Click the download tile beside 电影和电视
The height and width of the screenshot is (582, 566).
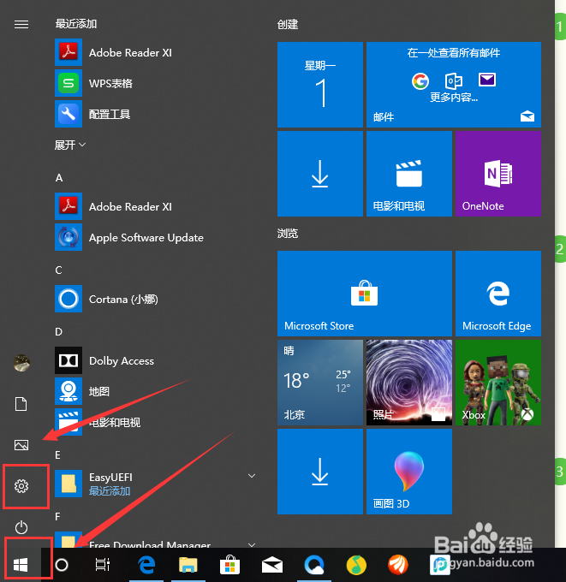(319, 174)
